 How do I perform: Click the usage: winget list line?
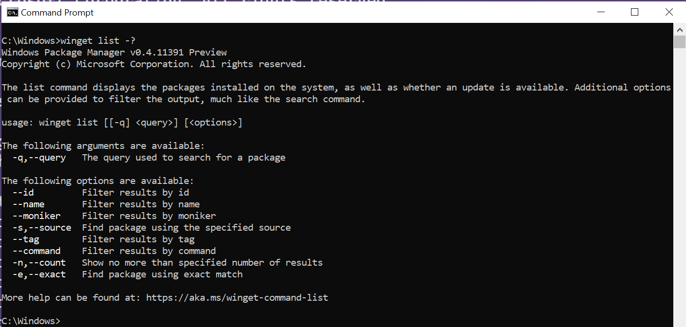pyautogui.click(x=122, y=122)
